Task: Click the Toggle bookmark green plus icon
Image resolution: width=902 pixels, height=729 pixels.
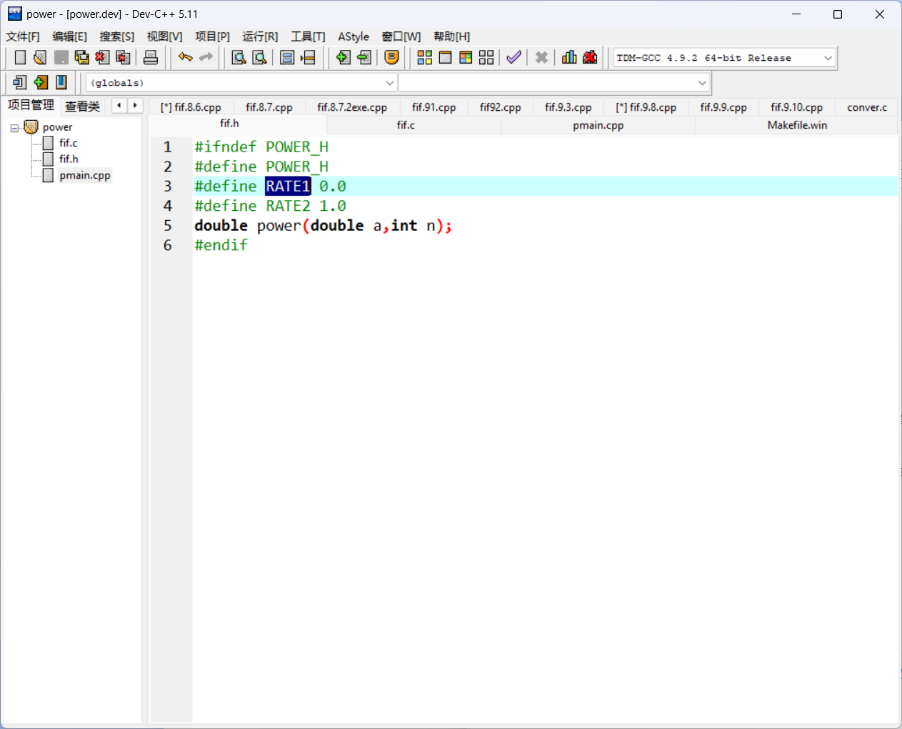Action: [41, 83]
